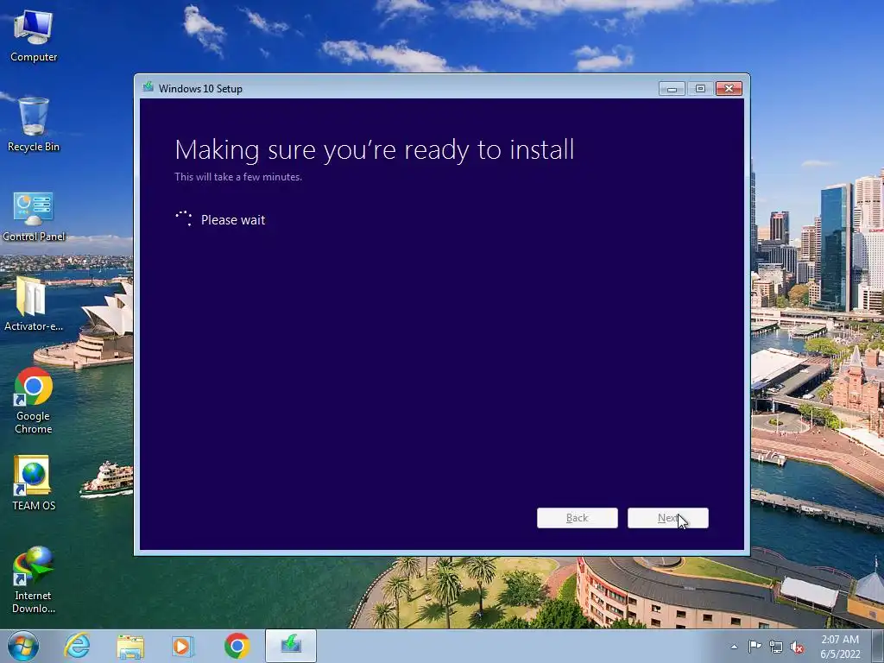884x663 pixels.
Task: Open Windows Media Player from the taskbar
Action: 183,646
